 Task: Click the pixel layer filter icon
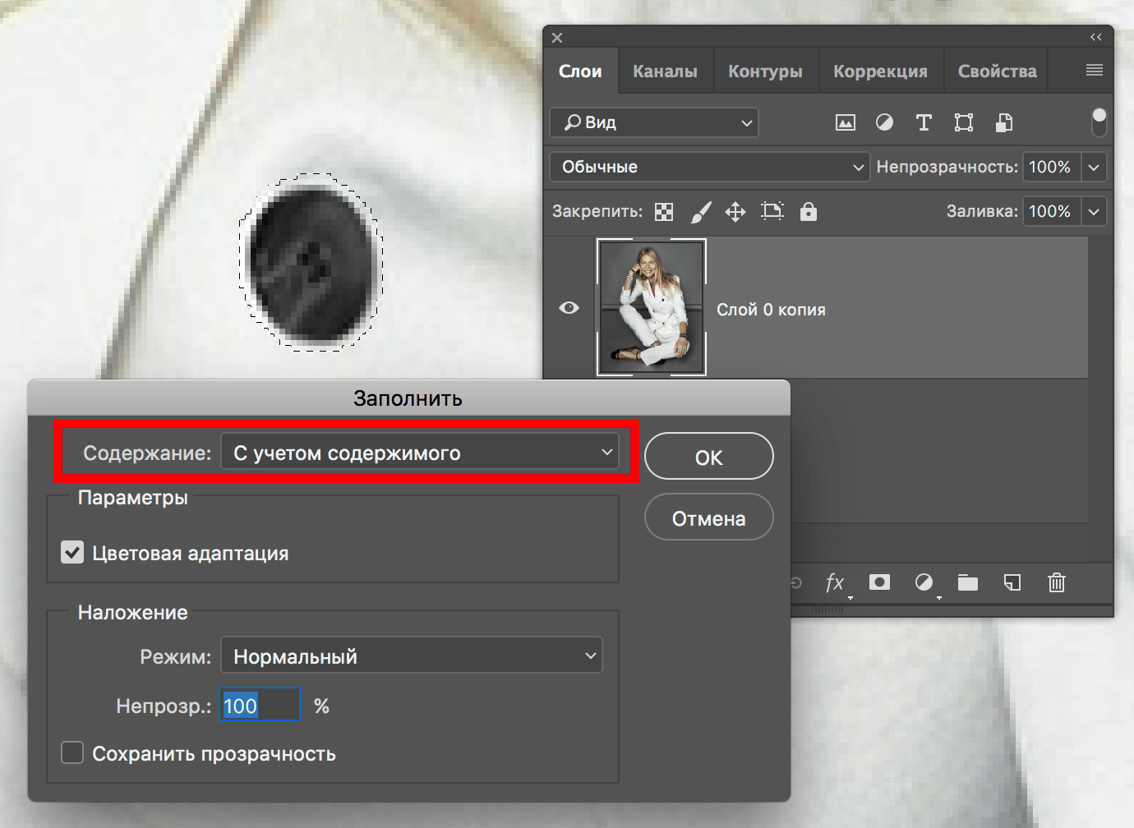coord(845,123)
